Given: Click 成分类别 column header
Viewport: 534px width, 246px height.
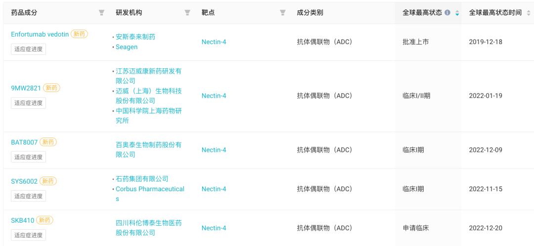Looking at the screenshot, I should 310,13.
